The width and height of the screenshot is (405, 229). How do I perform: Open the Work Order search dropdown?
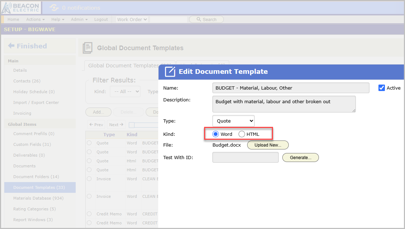[132, 19]
